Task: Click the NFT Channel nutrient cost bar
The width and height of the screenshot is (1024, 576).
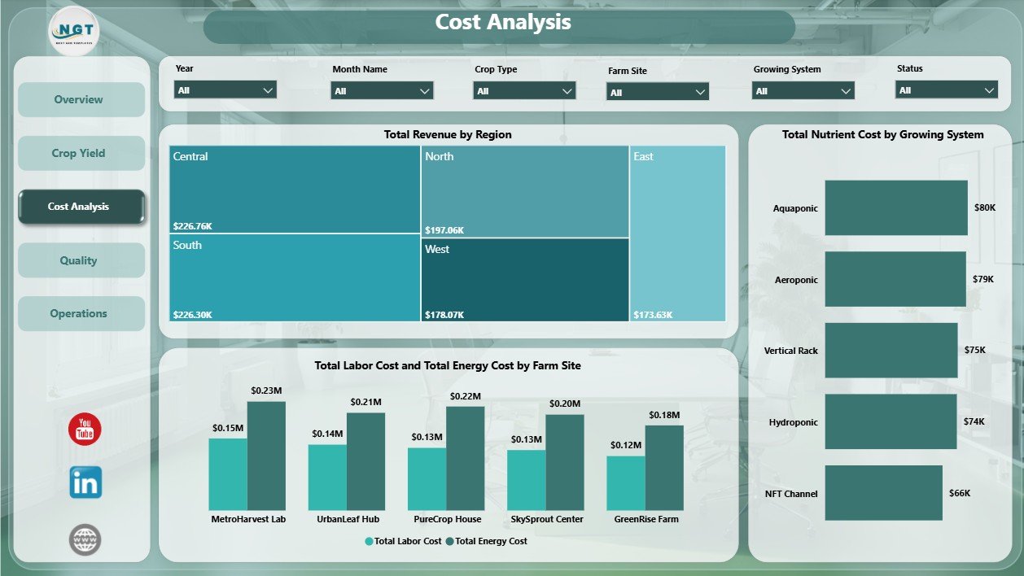Action: click(x=884, y=493)
